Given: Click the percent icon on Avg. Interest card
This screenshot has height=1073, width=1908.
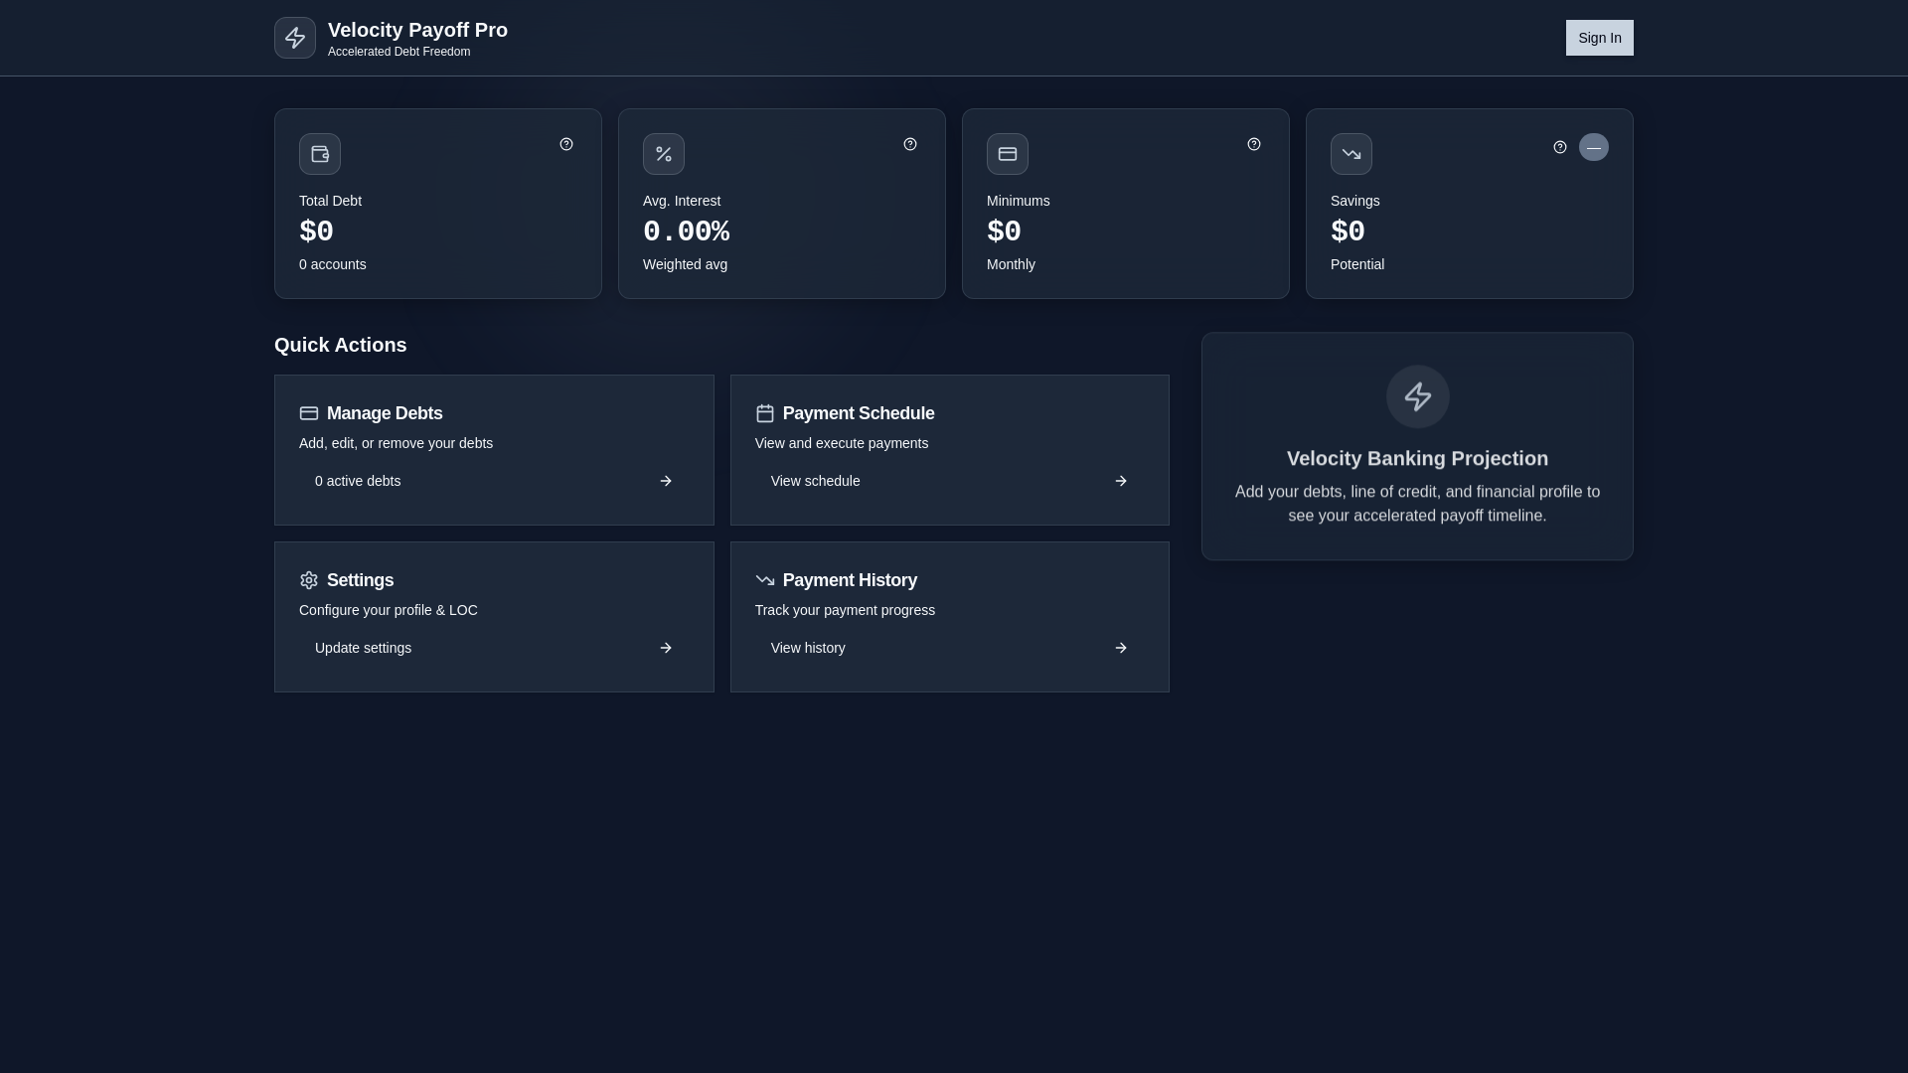Looking at the screenshot, I should (x=664, y=154).
